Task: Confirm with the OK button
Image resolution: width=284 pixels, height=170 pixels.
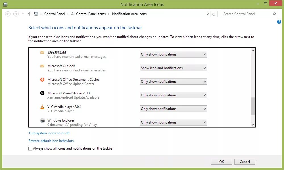Action: click(221, 162)
